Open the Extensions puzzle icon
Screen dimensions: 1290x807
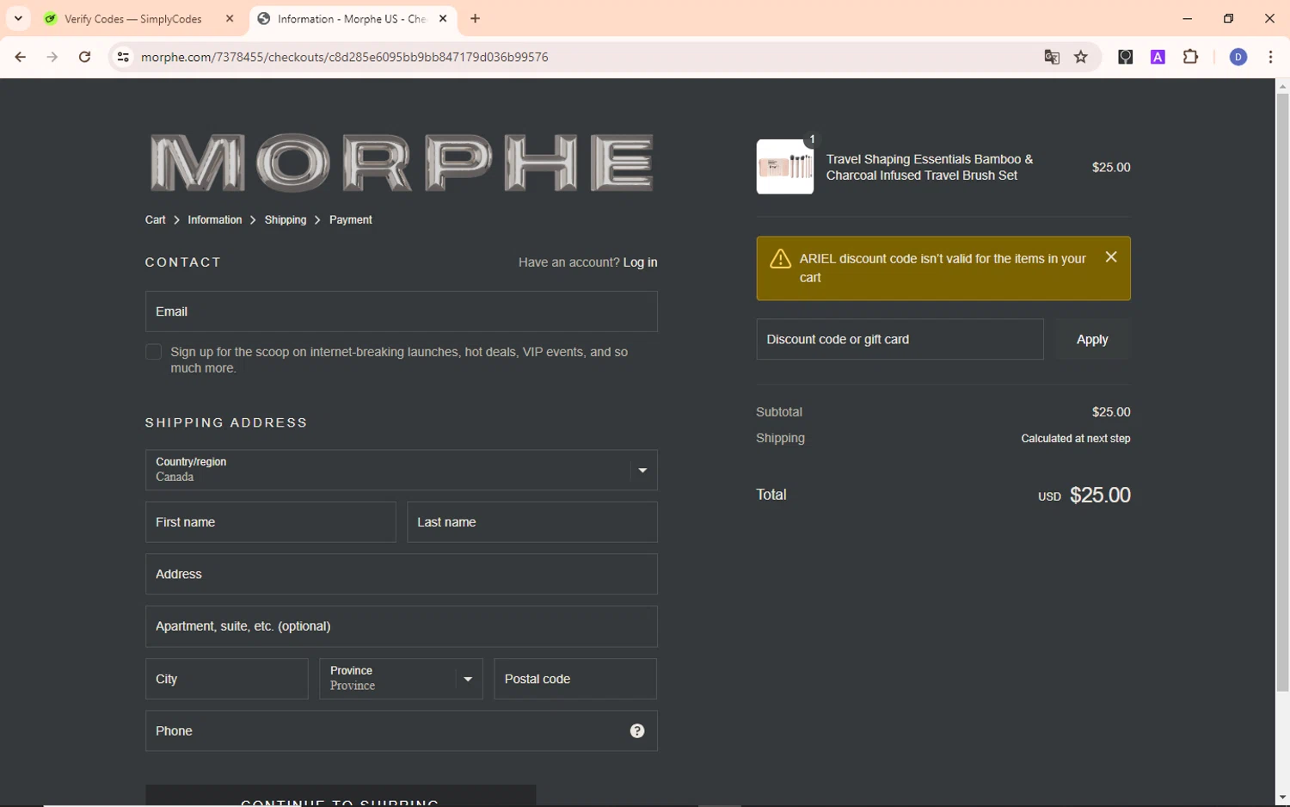(x=1190, y=57)
